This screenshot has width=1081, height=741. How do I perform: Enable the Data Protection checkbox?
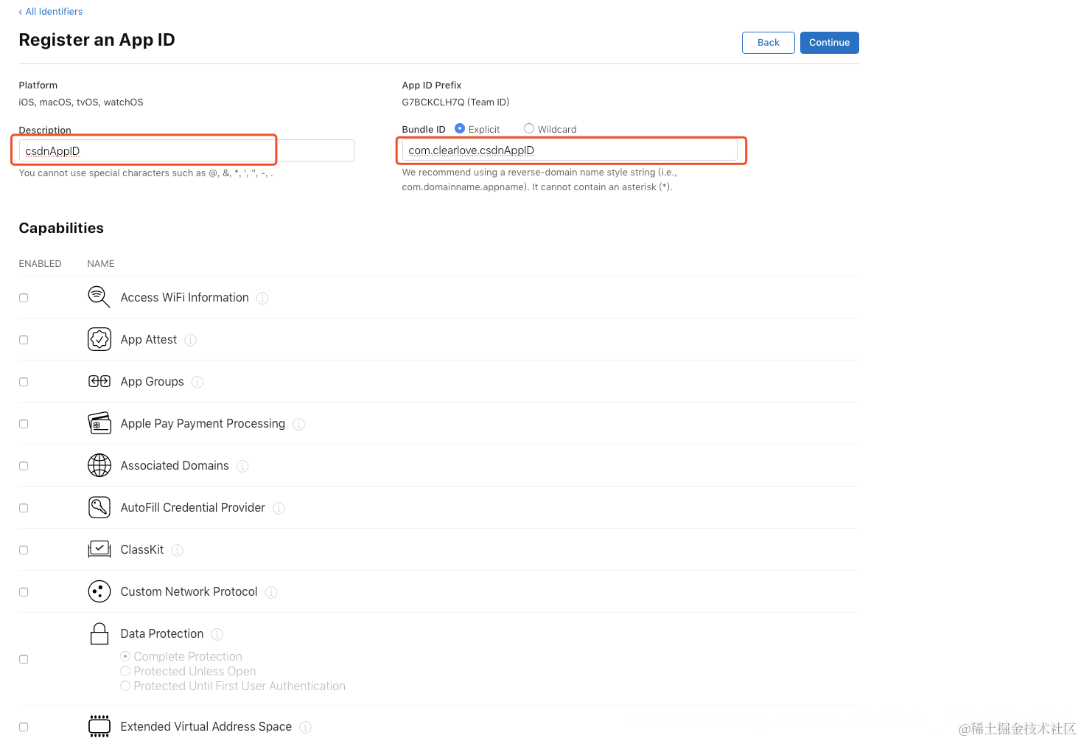click(24, 659)
